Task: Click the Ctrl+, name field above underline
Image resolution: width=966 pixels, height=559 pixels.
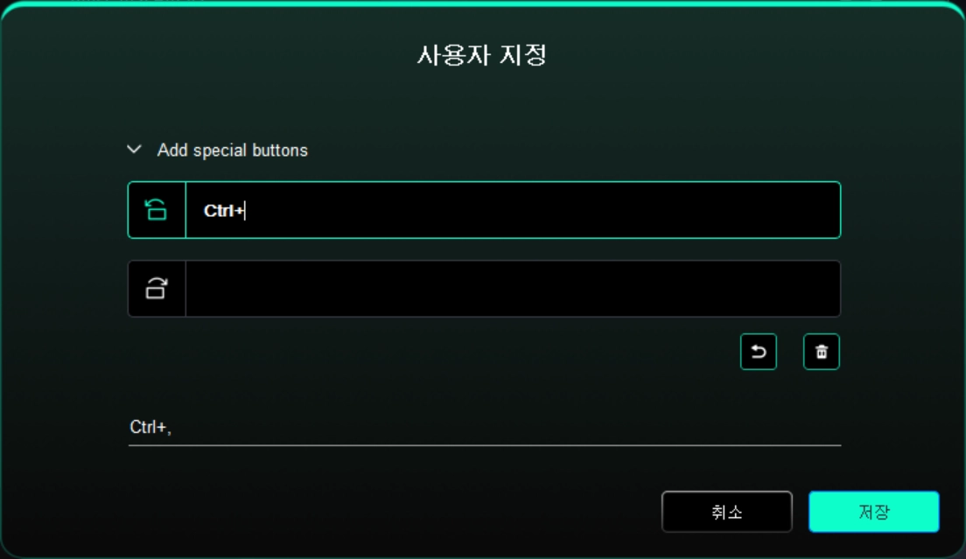Action: tap(484, 427)
